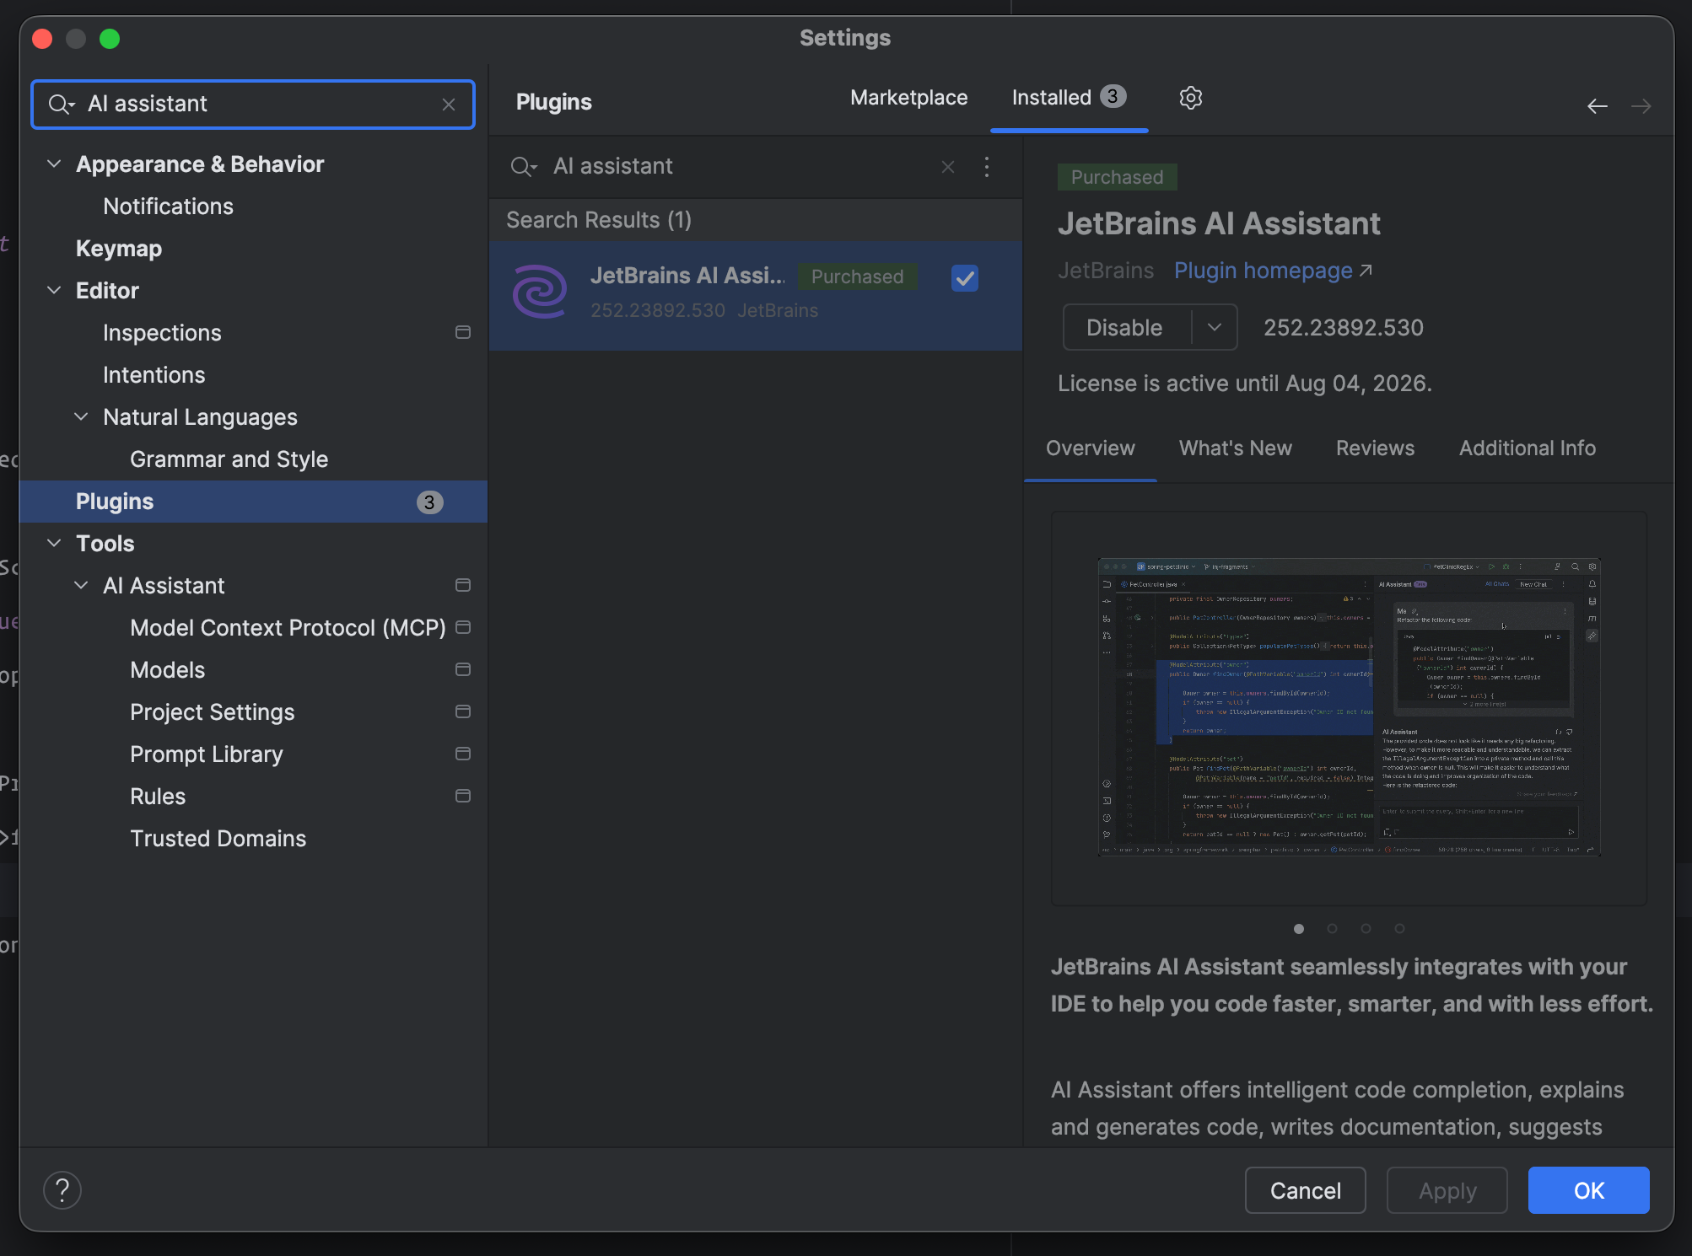Screen dimensions: 1692x1256
Task: Uncheck the JetBrains AI Assistant plugin checkbox
Action: pos(964,278)
